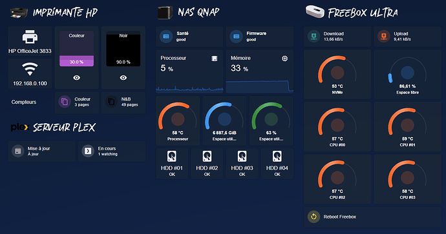This screenshot has width=446, height=234.
Task: Toggle the eye icon under Couleur ink
Action: click(x=76, y=78)
